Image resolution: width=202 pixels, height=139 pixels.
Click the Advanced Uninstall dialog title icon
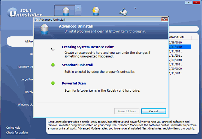click(x=36, y=20)
